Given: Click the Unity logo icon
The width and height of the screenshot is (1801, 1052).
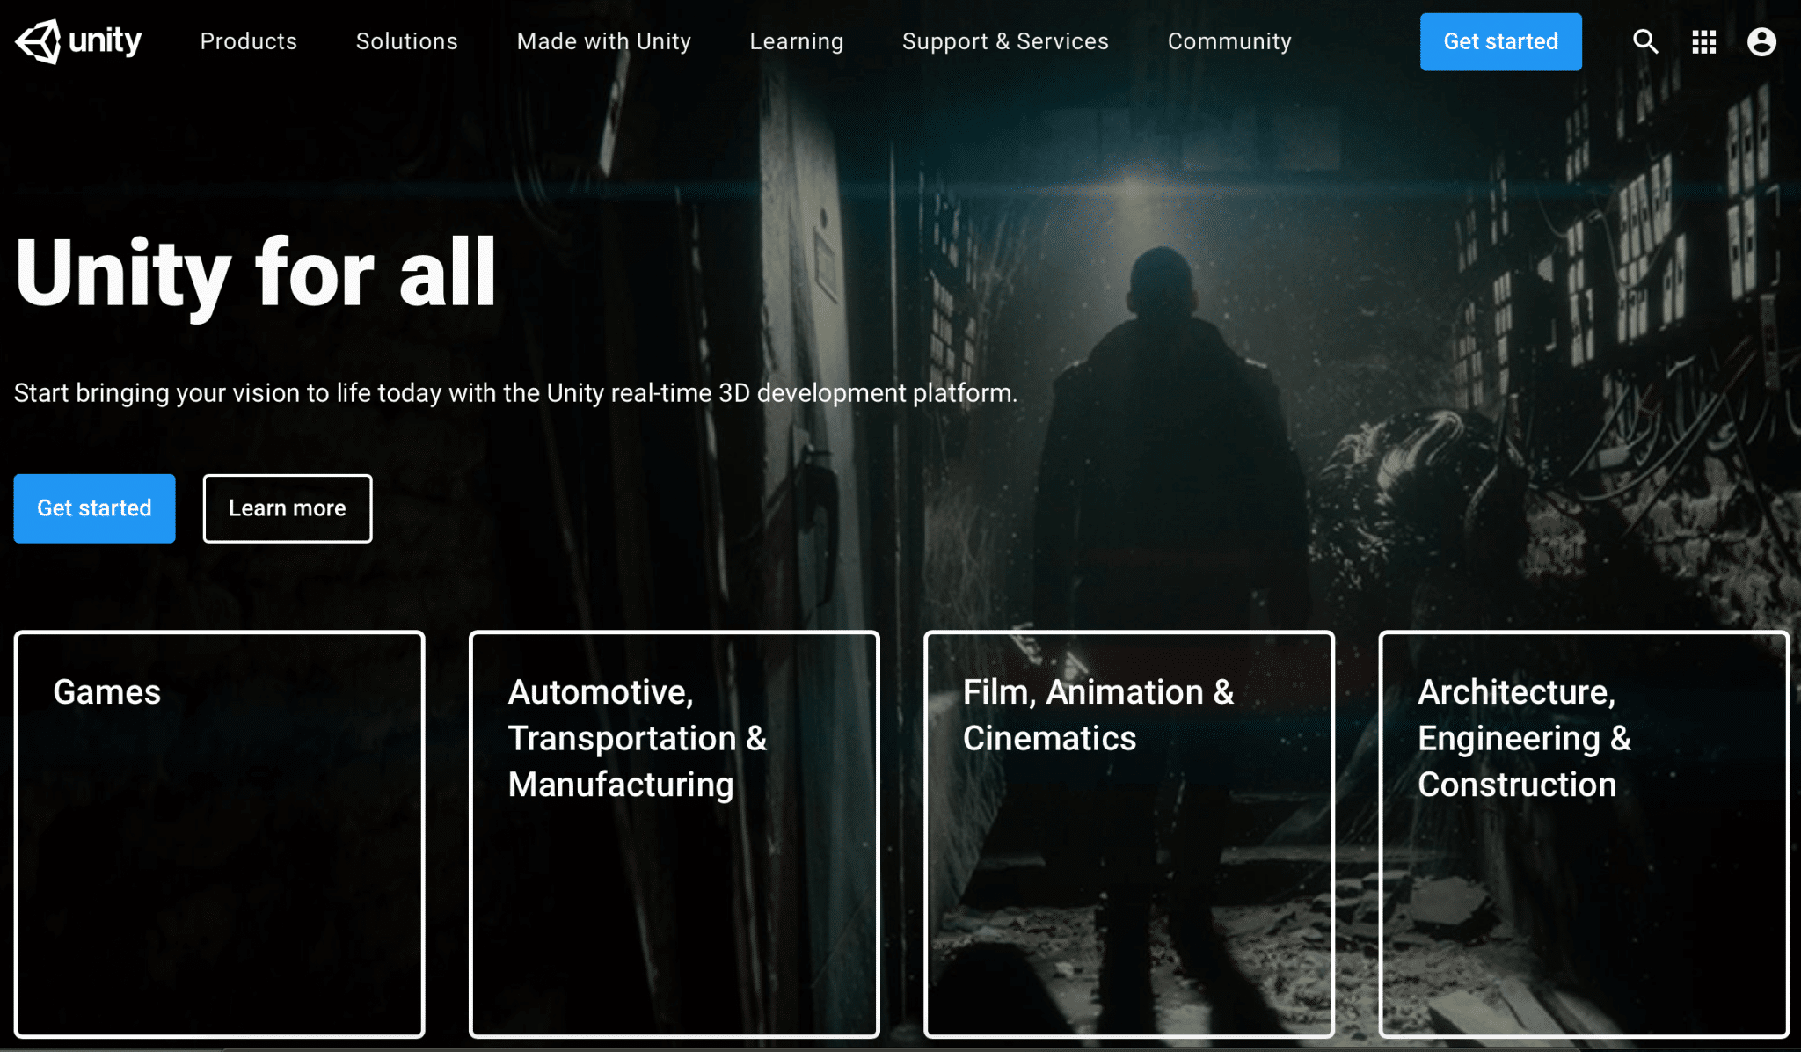Looking at the screenshot, I should click(38, 41).
